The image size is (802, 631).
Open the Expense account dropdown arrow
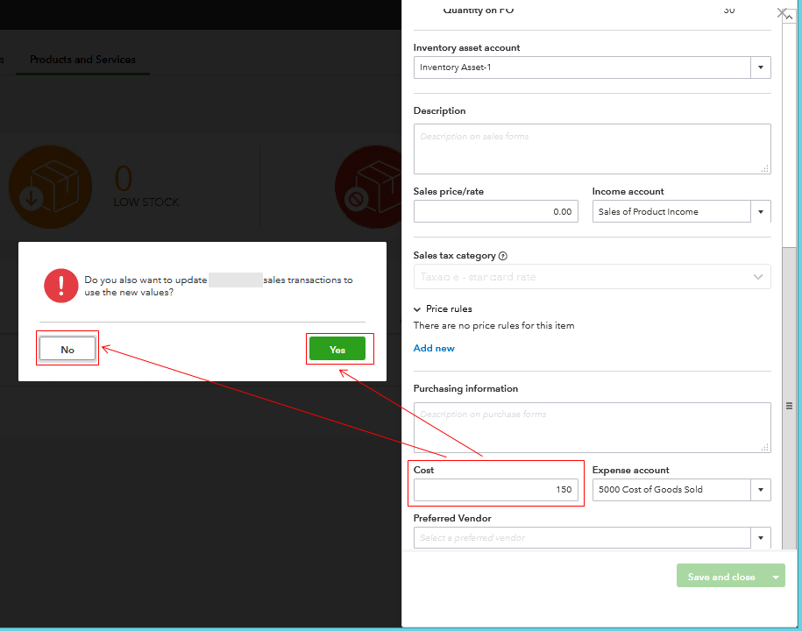pos(760,490)
